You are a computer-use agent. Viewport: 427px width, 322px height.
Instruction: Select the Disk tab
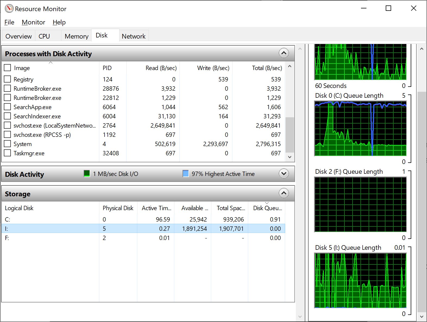coord(105,35)
